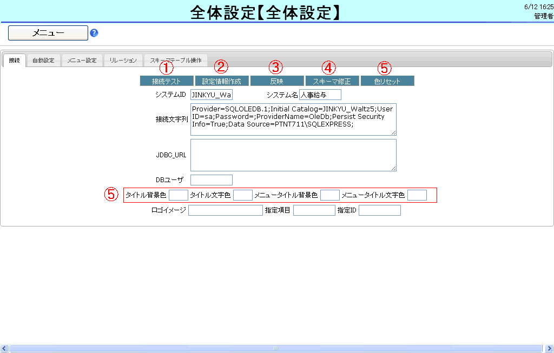
Task: Select the メニュー設定 tab
Action: [82, 61]
